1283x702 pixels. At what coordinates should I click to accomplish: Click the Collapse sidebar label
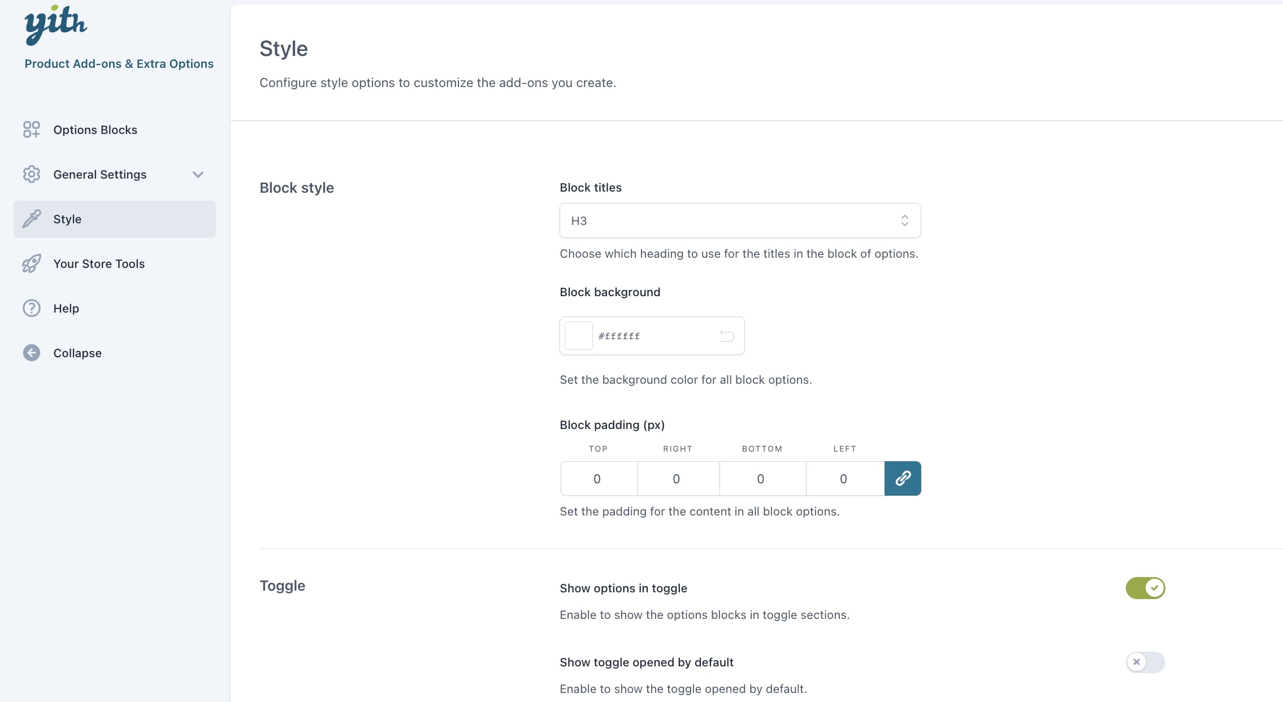tap(77, 353)
